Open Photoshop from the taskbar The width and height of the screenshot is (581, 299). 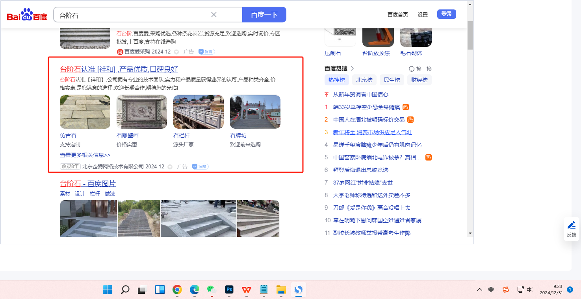pyautogui.click(x=229, y=290)
